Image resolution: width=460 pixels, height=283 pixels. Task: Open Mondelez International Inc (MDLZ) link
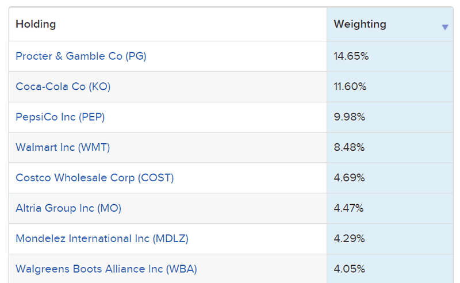tap(102, 238)
